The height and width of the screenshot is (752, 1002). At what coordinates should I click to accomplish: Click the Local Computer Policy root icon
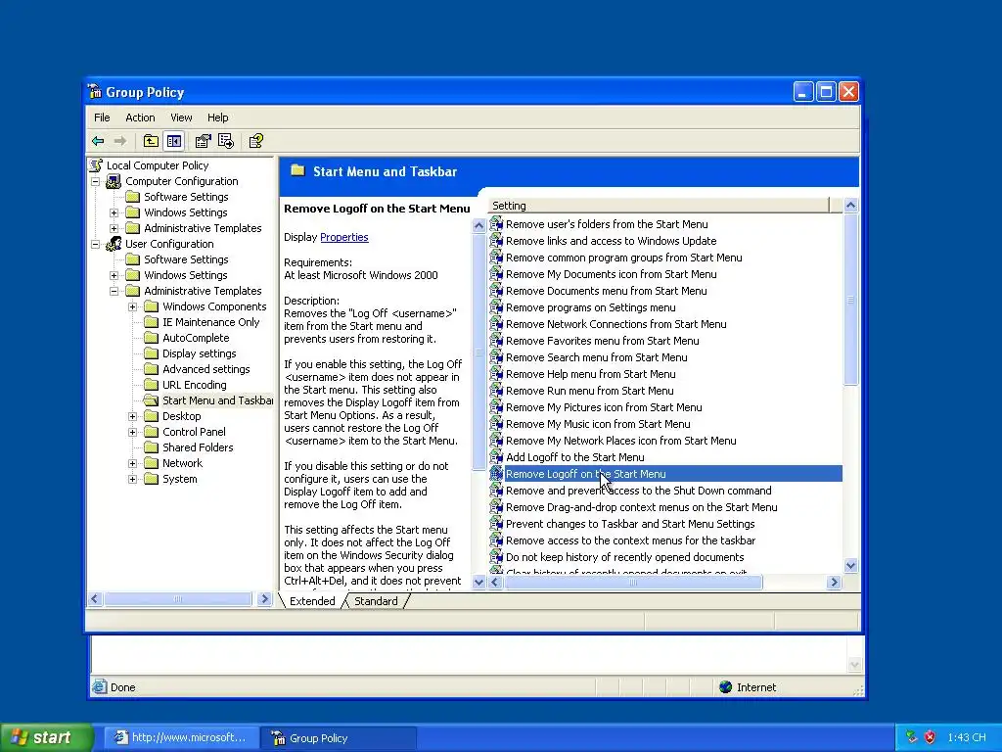(97, 165)
